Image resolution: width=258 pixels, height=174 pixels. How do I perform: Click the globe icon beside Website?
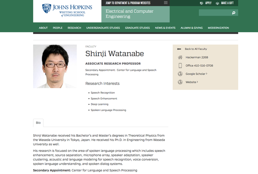point(180,82)
